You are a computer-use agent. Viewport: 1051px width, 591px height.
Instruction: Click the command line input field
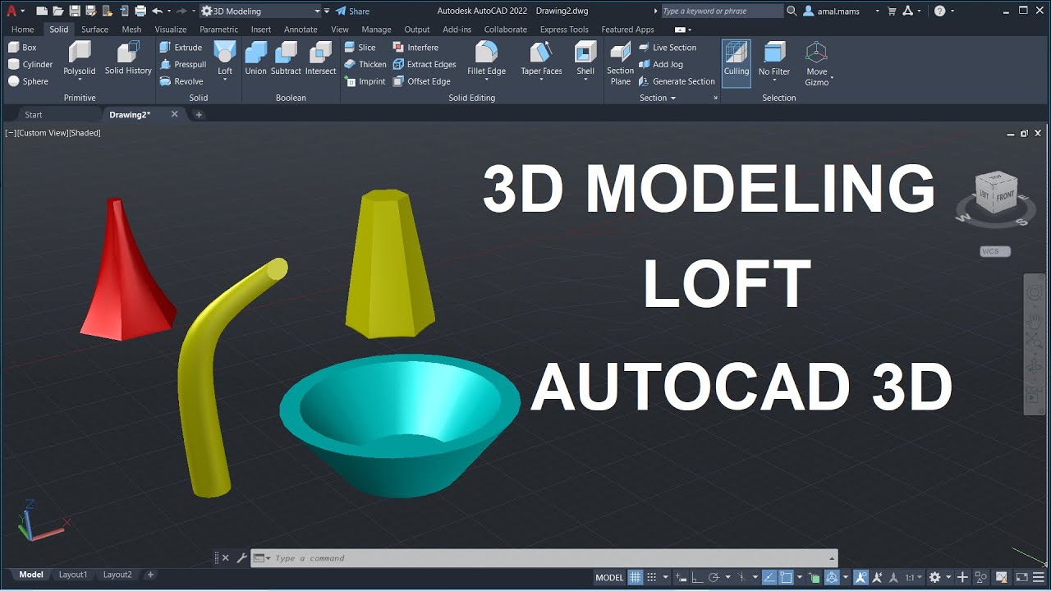[x=544, y=558]
